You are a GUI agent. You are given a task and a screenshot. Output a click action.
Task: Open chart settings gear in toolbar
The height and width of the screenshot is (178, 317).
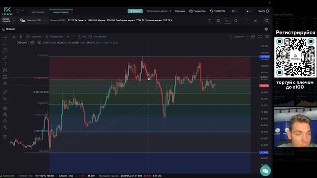coord(253,37)
